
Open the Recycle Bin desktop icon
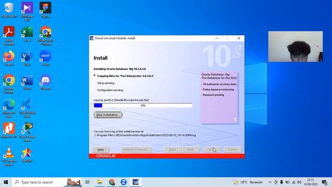pos(9,10)
